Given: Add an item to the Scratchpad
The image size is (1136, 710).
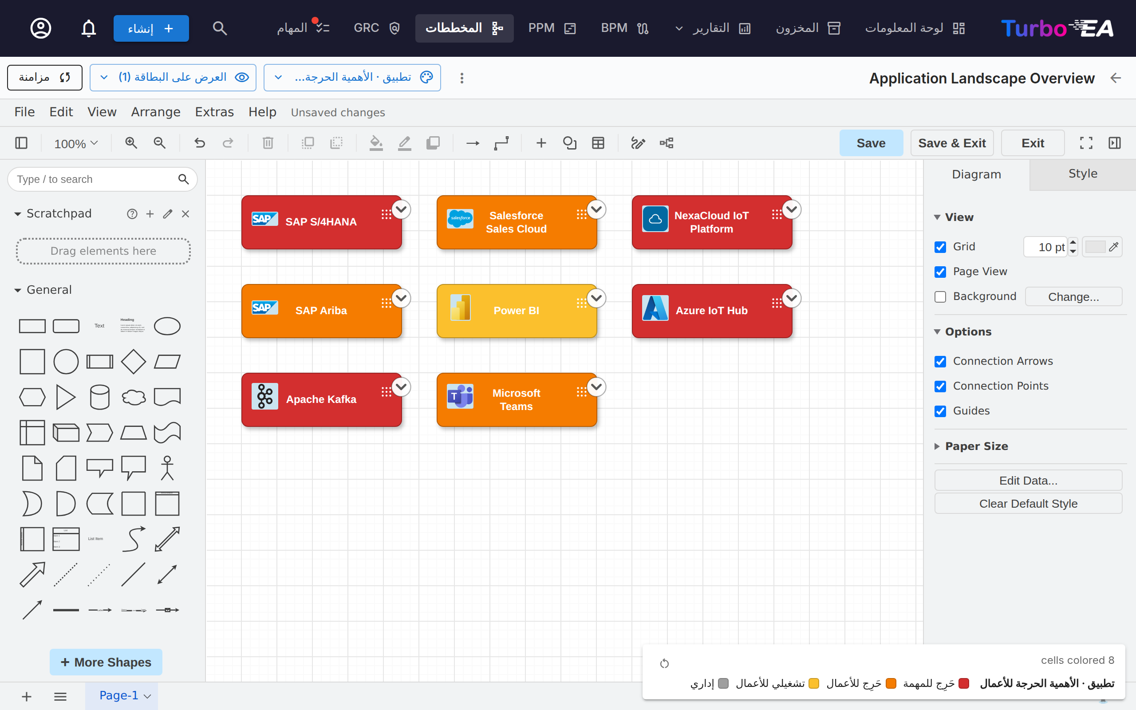Looking at the screenshot, I should tap(150, 214).
